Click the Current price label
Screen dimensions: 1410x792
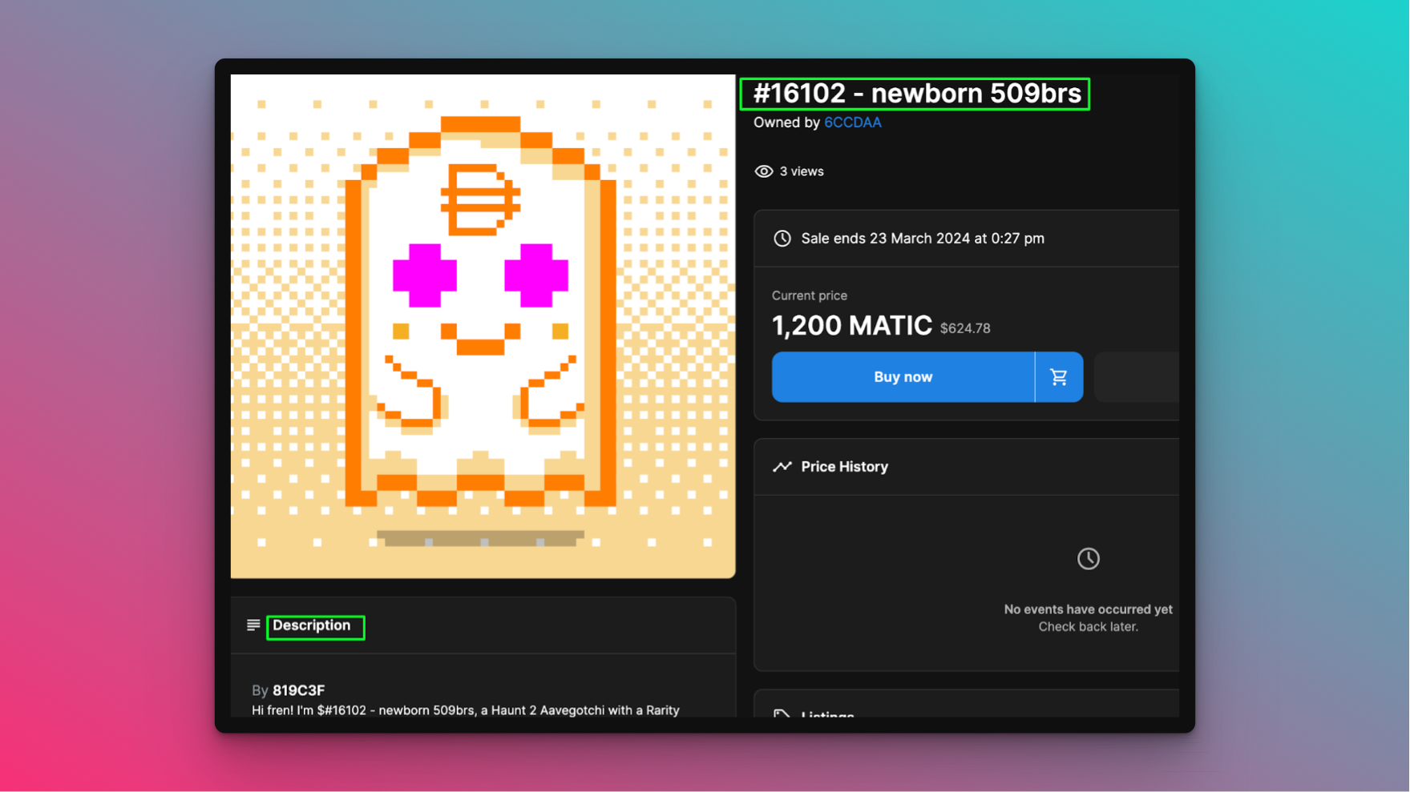810,295
